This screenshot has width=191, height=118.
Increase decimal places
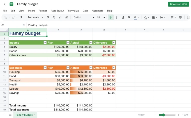click(x=66, y=18)
